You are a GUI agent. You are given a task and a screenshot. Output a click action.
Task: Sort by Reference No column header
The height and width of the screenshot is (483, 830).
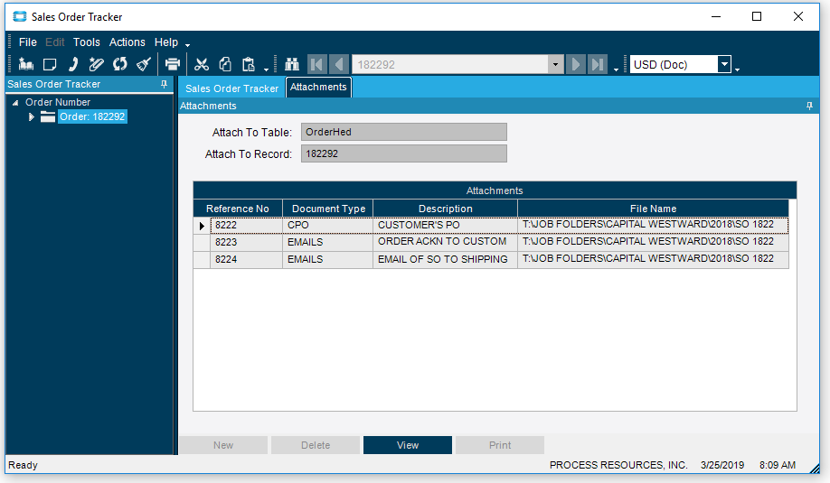(x=238, y=209)
